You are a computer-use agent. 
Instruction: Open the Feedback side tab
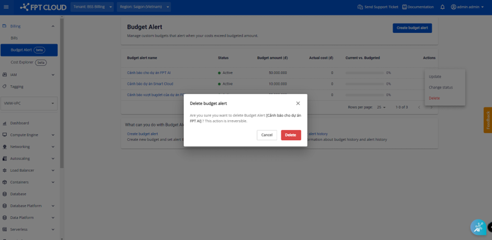(x=488, y=120)
